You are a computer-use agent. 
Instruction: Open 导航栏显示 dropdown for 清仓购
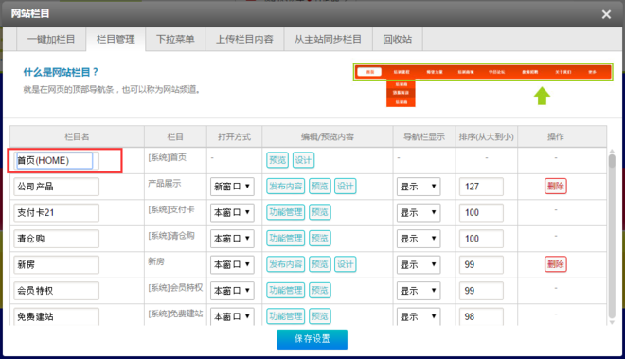[x=419, y=239]
